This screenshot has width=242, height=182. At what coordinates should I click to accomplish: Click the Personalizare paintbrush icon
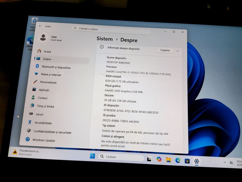35,81
